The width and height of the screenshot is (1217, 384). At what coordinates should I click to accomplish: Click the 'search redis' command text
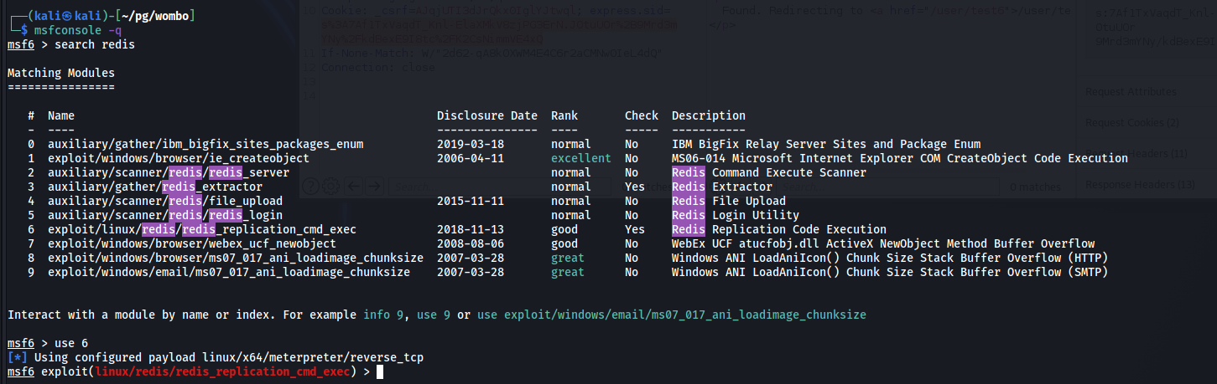[95, 44]
